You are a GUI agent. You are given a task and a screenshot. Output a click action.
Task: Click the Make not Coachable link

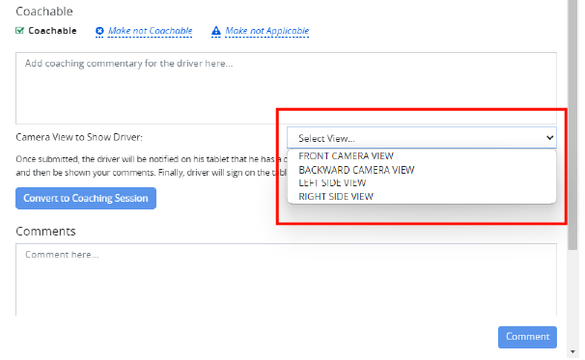click(x=150, y=31)
